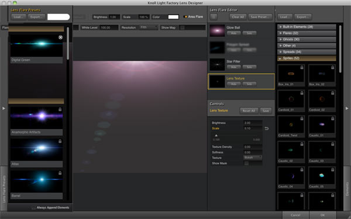This screenshot has height=219, width=351.
Task: Click Save Preset button
Action: click(260, 17)
